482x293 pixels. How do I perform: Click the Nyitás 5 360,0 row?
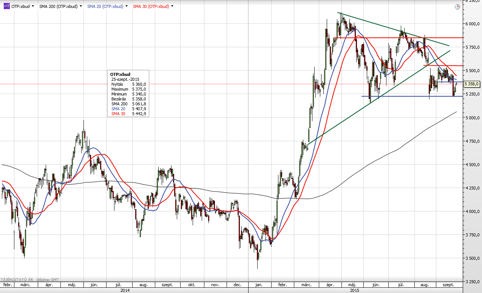tap(128, 84)
